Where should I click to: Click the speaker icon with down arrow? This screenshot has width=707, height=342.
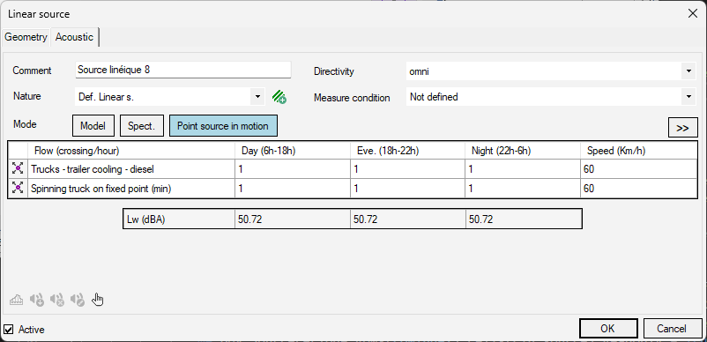coord(37,300)
